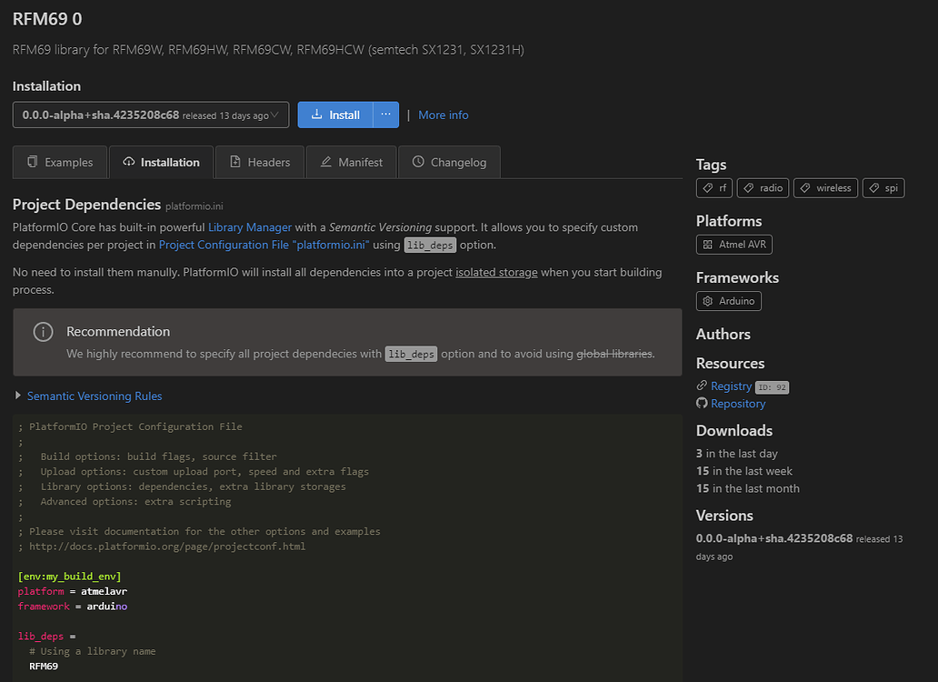Open the Registry resource link
This screenshot has width=938, height=682.
731,386
